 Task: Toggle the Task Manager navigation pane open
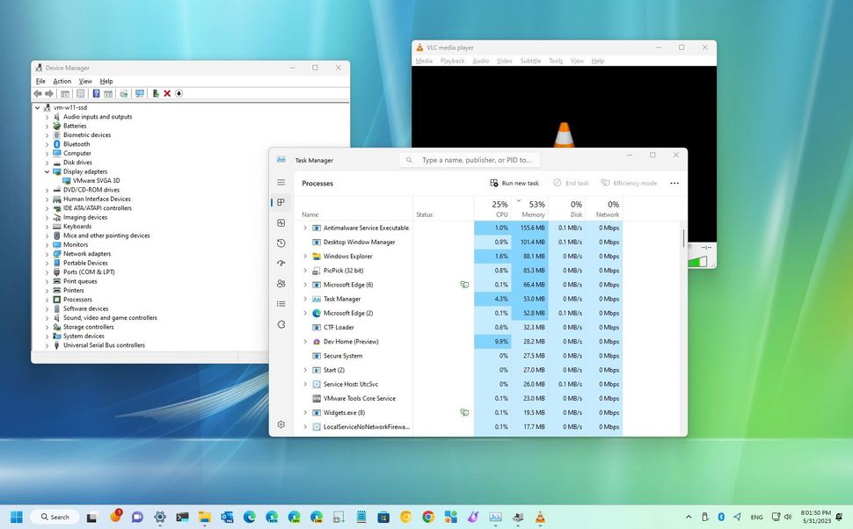coord(281,182)
